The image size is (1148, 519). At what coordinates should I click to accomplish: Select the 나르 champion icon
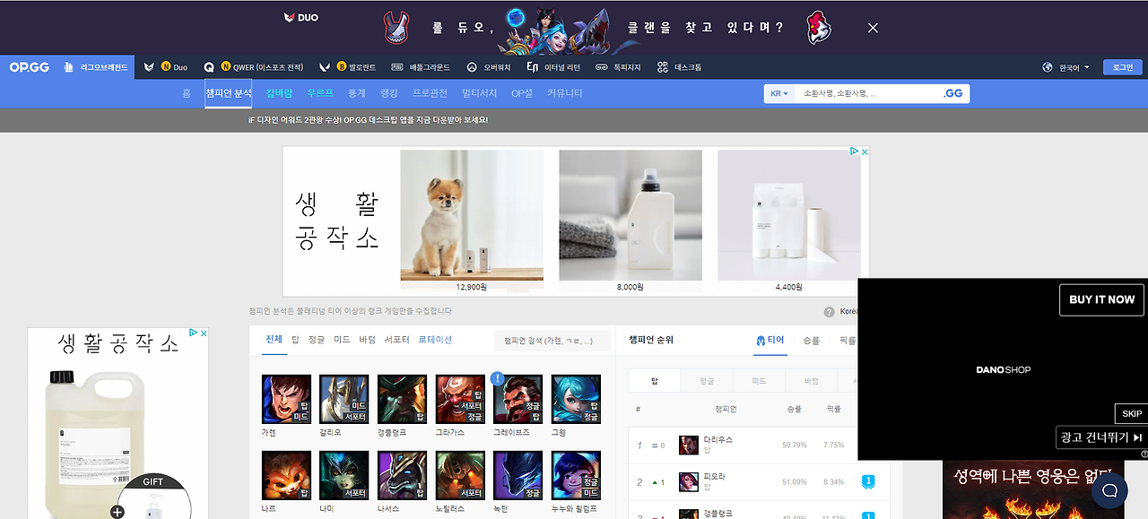coord(286,475)
